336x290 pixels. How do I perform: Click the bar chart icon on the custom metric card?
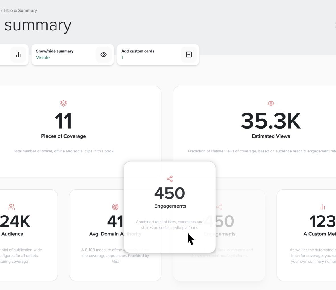(323, 207)
